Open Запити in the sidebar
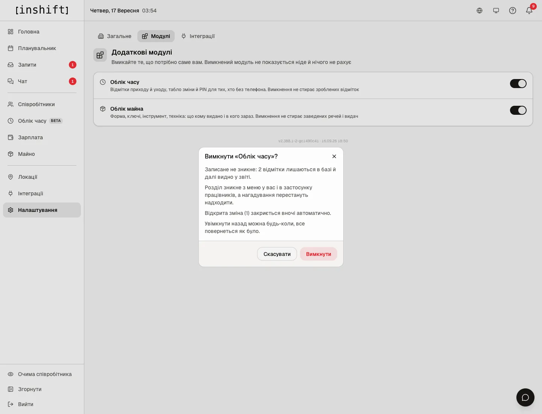This screenshot has height=414, width=542. 42,65
